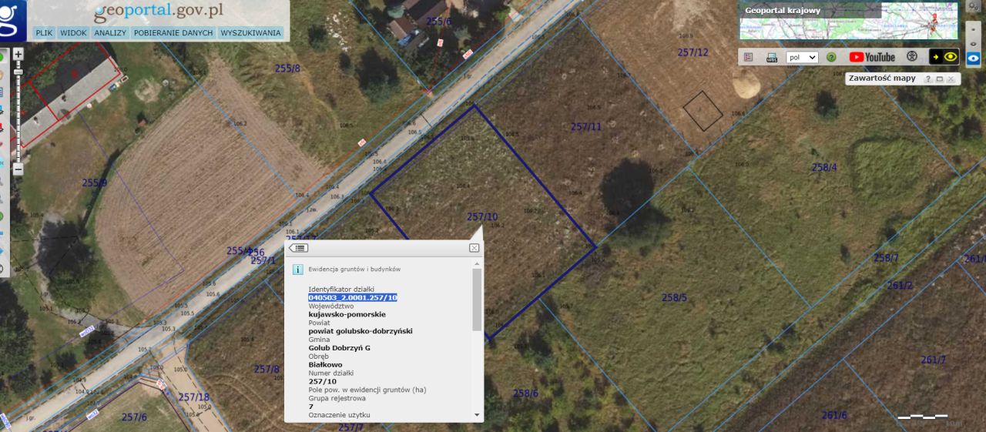Screen dimensions: 986x432
Task: Zoom out with the minus button
Action: [x=18, y=169]
